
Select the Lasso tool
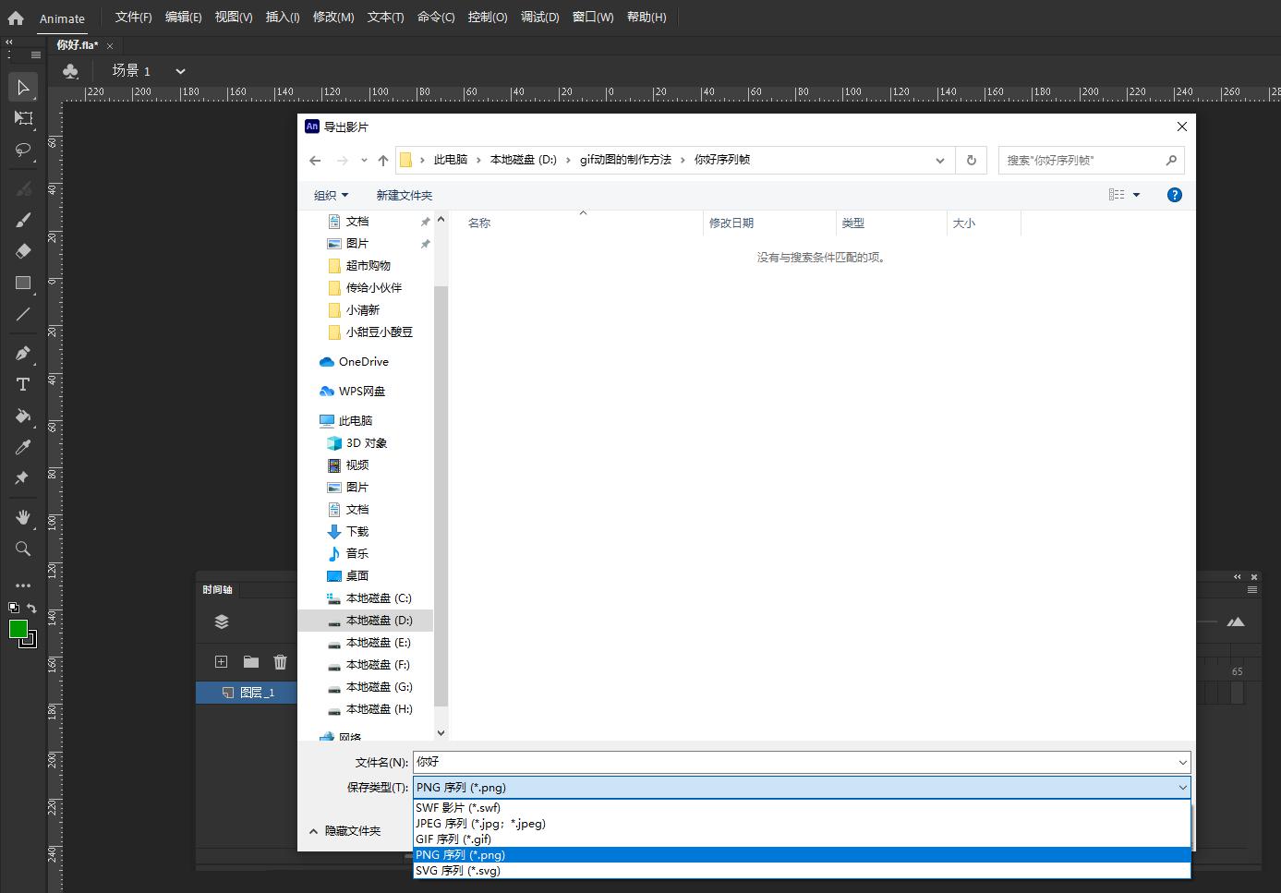tap(22, 151)
